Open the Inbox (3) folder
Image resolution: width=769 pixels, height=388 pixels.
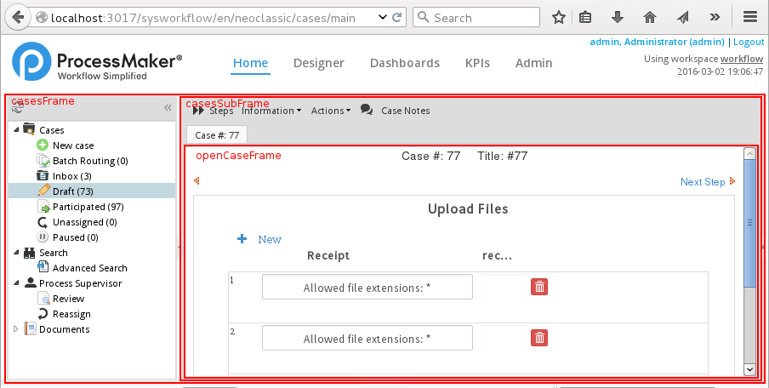click(71, 176)
